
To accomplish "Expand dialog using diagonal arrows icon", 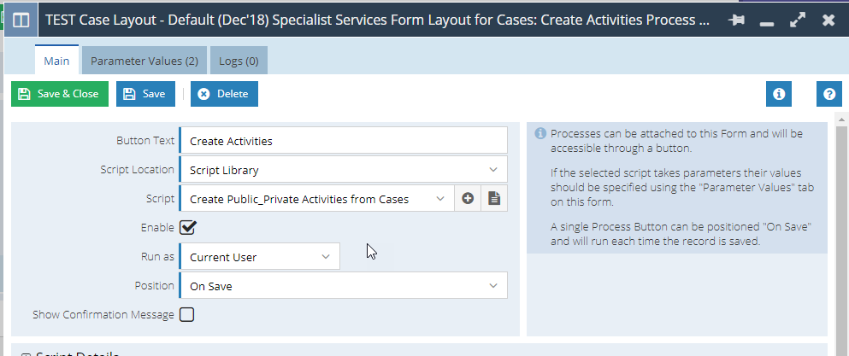I will [x=797, y=20].
